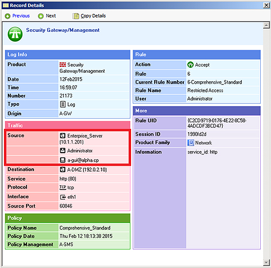The width and height of the screenshot is (271, 268).
Task: Click the Copy Details clipboard icon
Action: [76, 16]
